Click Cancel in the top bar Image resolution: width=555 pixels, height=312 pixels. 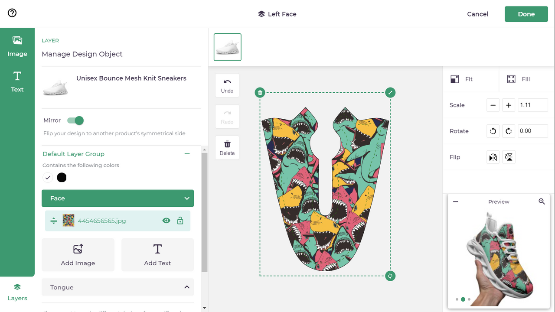477,14
